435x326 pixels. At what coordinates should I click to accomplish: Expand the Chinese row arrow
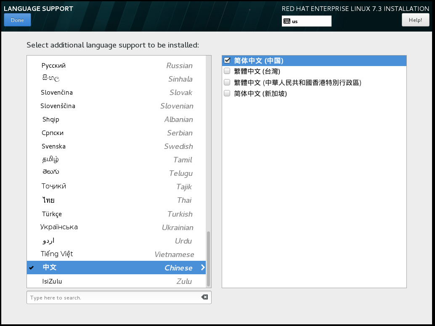pyautogui.click(x=203, y=268)
